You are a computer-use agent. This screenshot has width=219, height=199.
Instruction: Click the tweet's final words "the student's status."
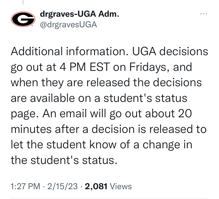[63, 160]
